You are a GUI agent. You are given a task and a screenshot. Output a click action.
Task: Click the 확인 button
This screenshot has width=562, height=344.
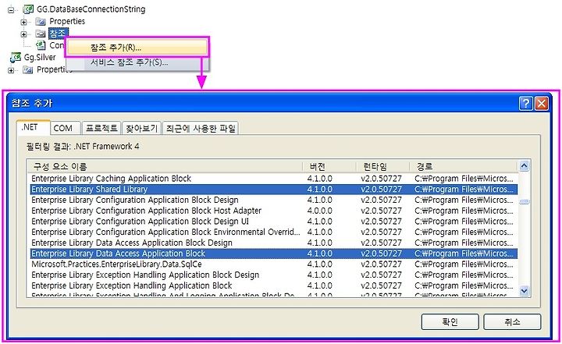tap(450, 322)
